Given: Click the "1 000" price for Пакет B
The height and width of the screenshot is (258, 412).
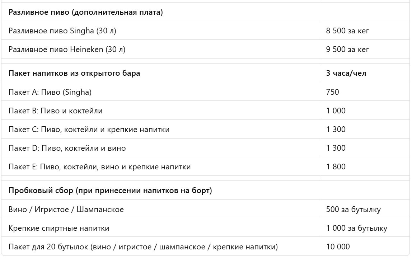Looking at the screenshot, I should (336, 111).
